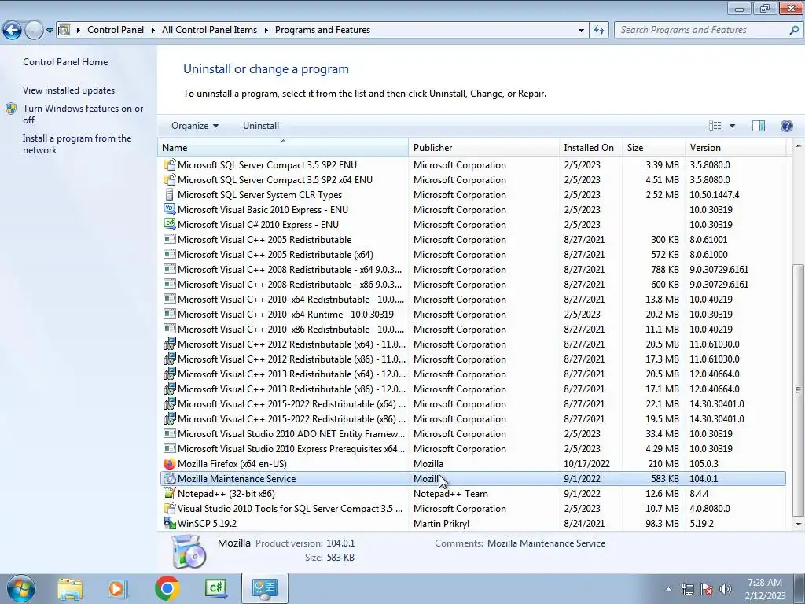805x604 pixels.
Task: Click the Notepad++ Team publisher cell
Action: 450,494
